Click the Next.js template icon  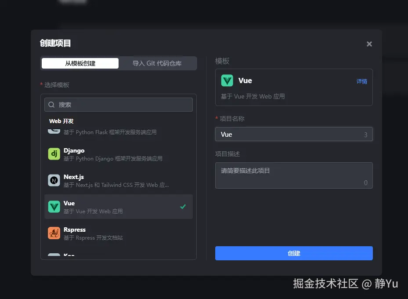tap(54, 180)
